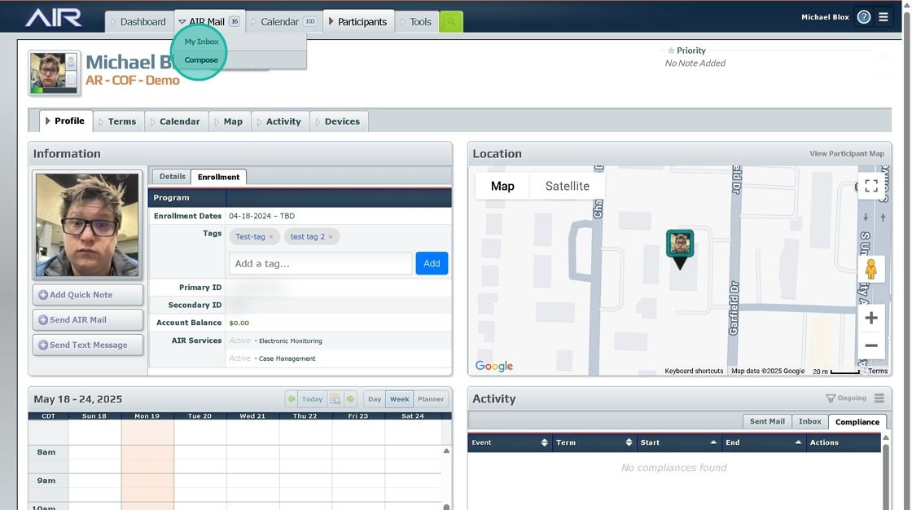Image resolution: width=912 pixels, height=510 pixels.
Task: Zoom out on the Location map
Action: tap(870, 345)
